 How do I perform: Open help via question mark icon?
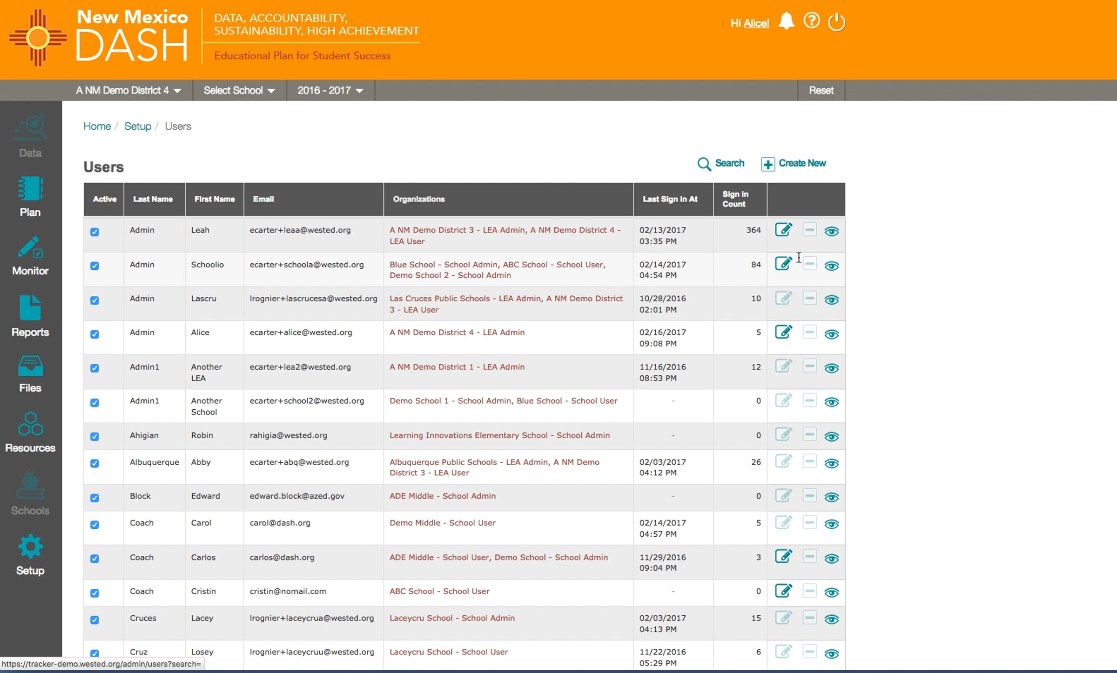(x=811, y=21)
